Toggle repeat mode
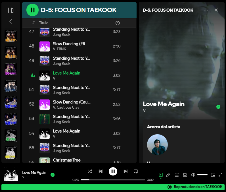Viewport: 226px width, 192px height. tap(136, 171)
